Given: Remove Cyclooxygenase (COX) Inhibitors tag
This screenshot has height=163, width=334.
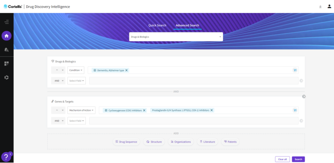Looking at the screenshot, I should (144, 111).
